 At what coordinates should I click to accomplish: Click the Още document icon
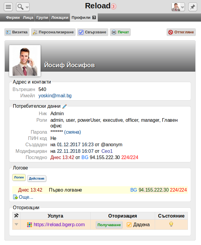pos(15,197)
